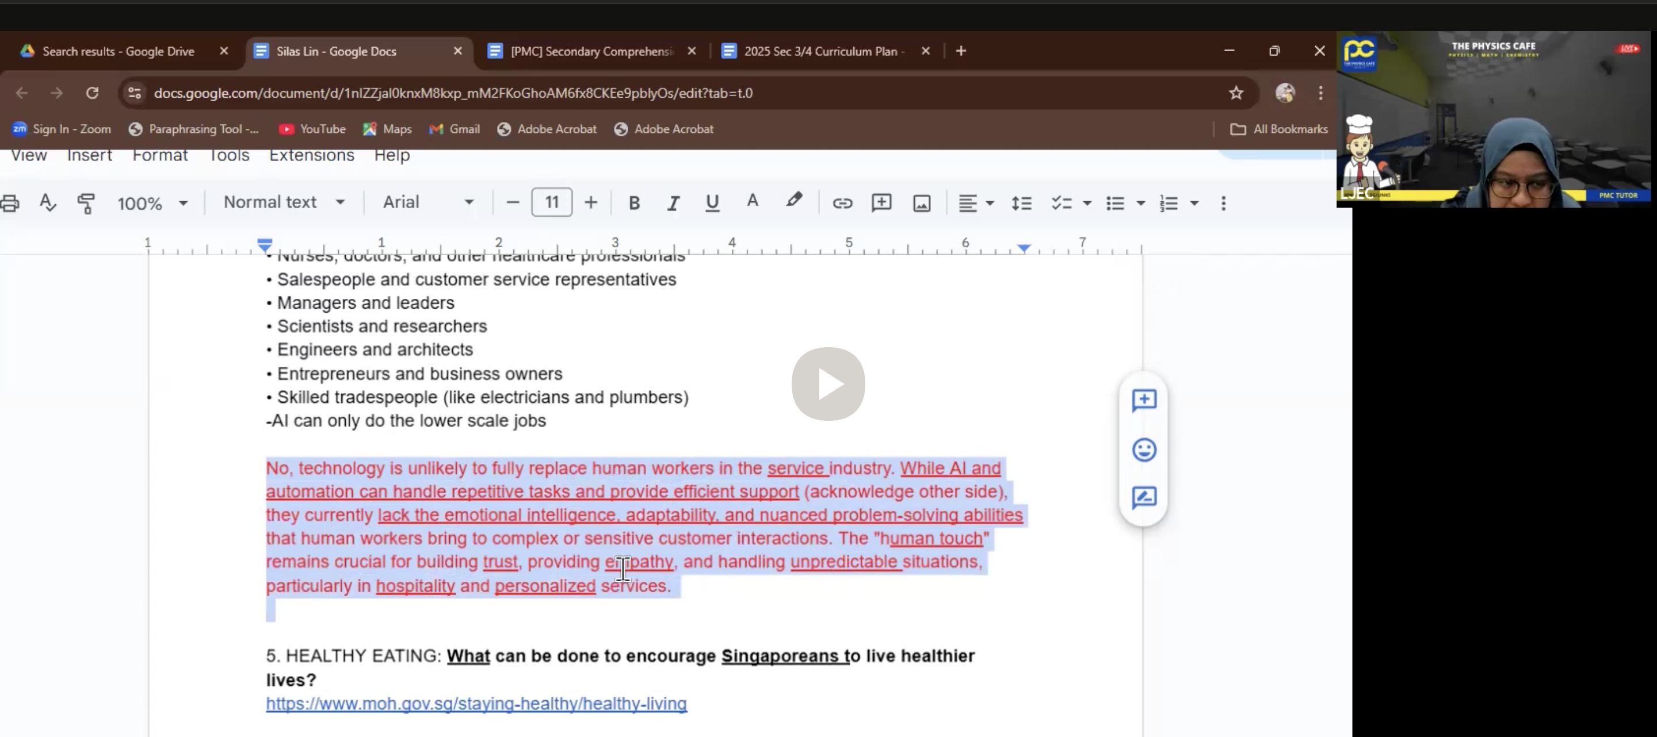Click Add emoji reaction icon
The width and height of the screenshot is (1657, 737).
[x=1144, y=449]
